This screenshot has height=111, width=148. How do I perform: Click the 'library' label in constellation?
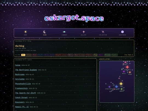[x=127, y=70]
